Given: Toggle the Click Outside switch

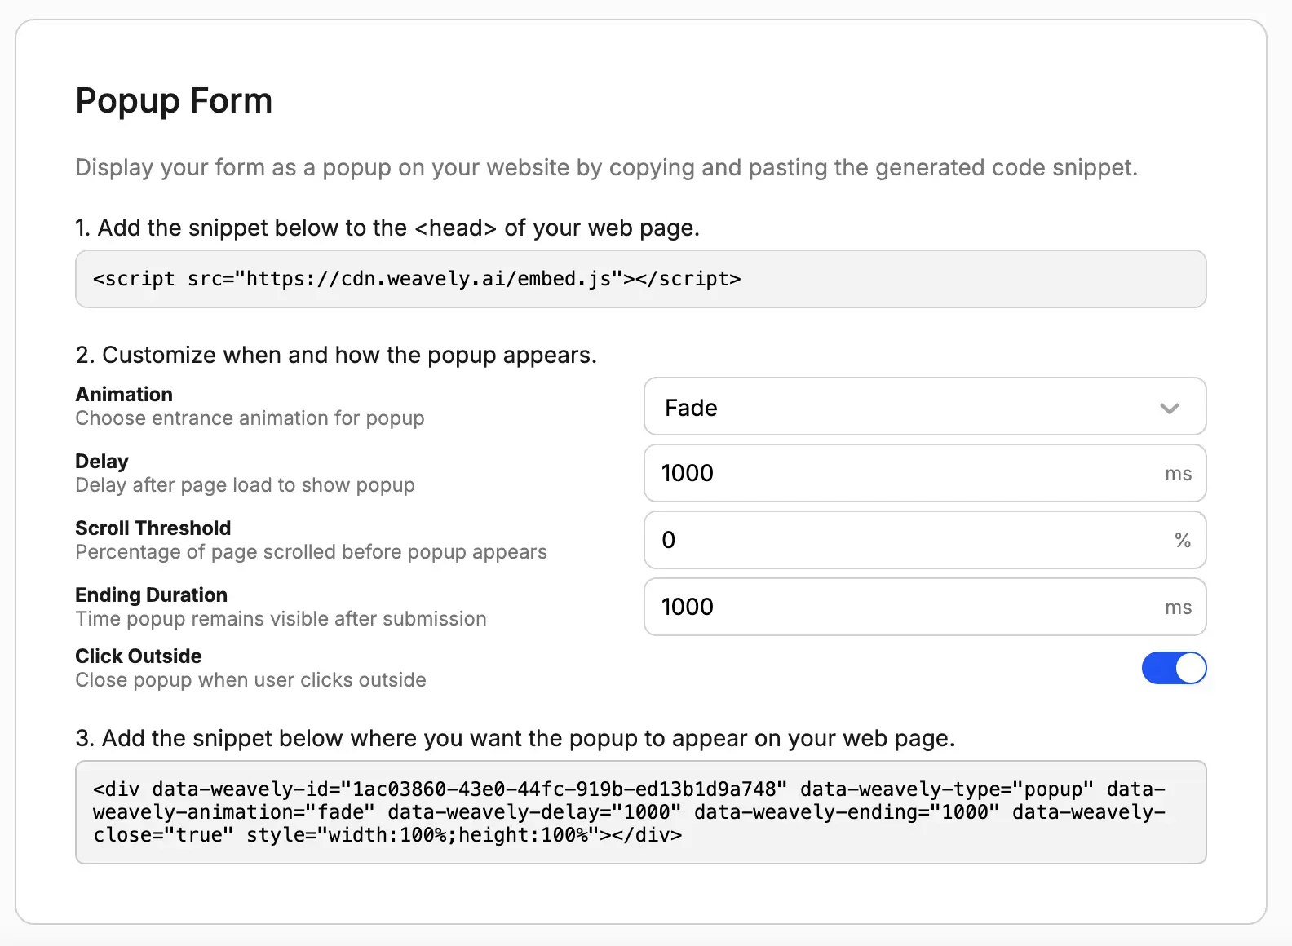Looking at the screenshot, I should pyautogui.click(x=1174, y=668).
